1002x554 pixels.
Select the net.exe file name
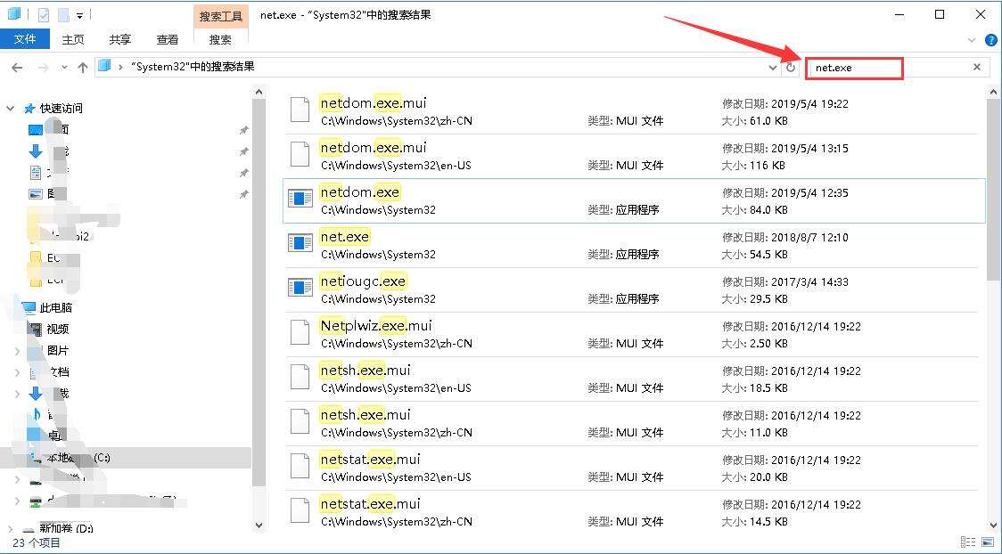coord(344,237)
